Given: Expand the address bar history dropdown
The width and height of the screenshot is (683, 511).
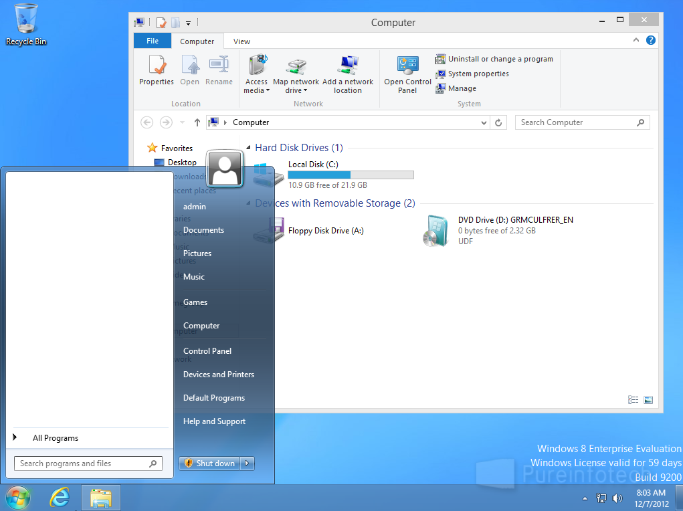Looking at the screenshot, I should pyautogui.click(x=484, y=123).
